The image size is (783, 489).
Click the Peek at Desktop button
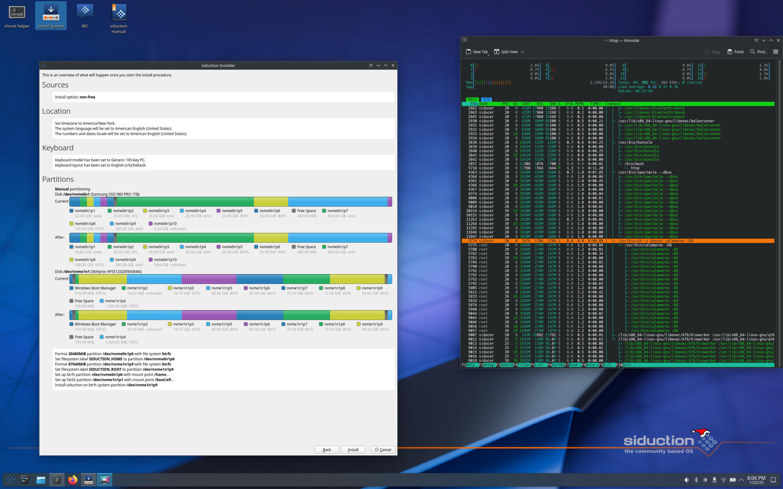pos(773,480)
